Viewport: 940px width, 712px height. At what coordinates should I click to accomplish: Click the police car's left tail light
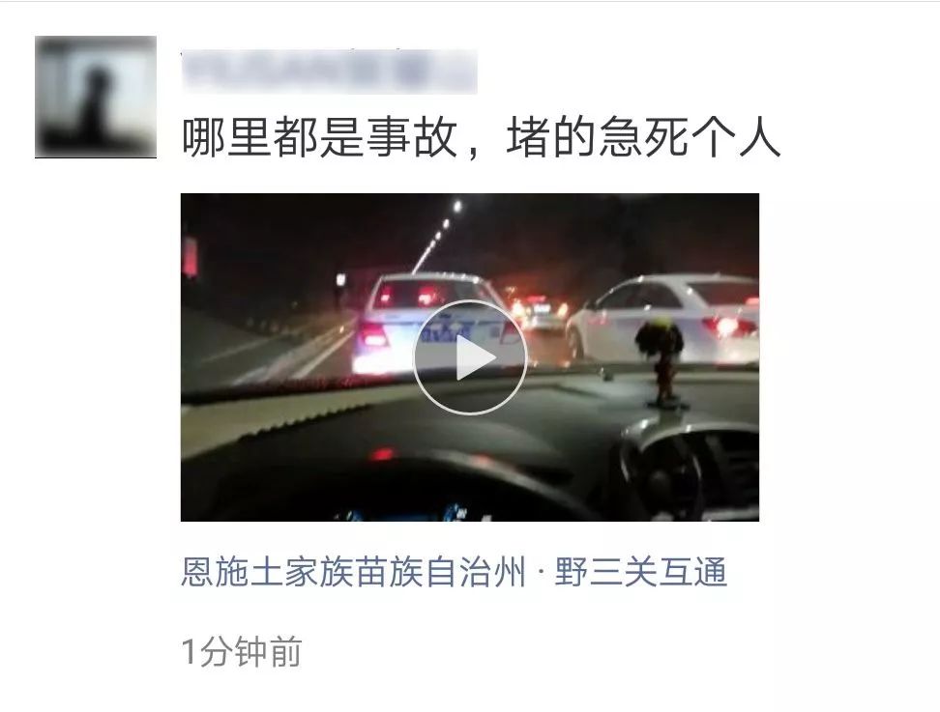point(372,334)
